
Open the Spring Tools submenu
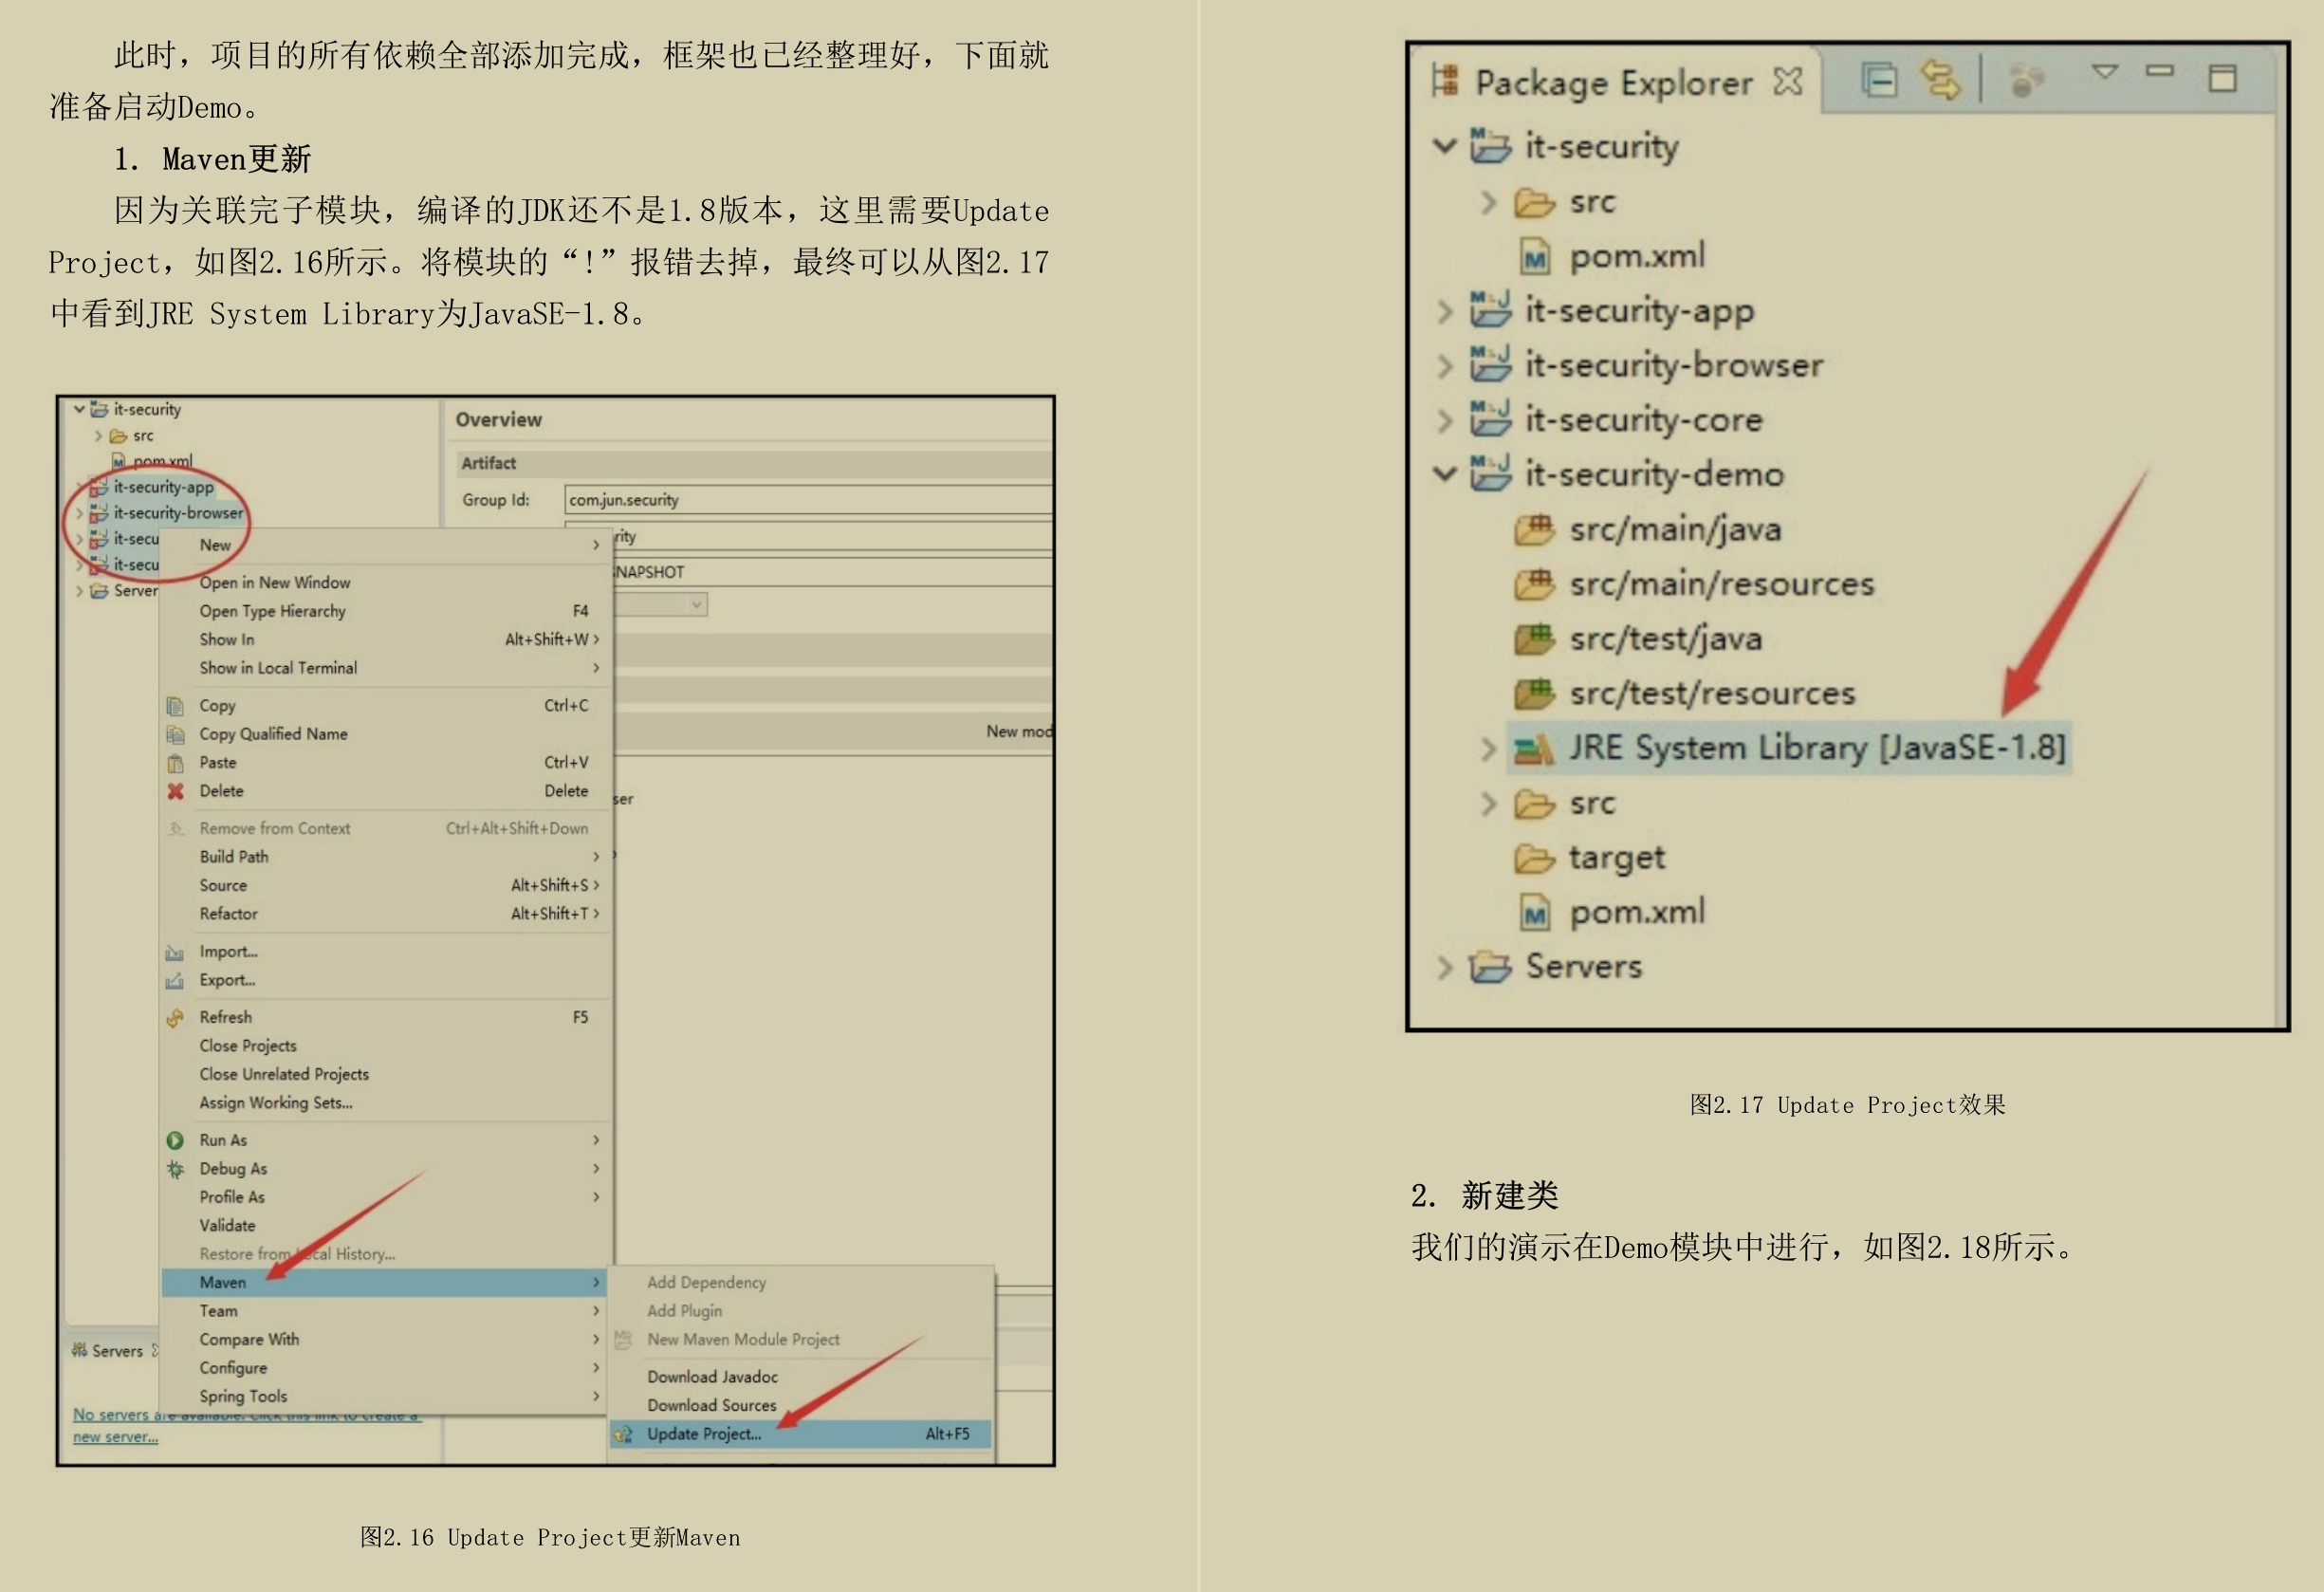point(386,1396)
